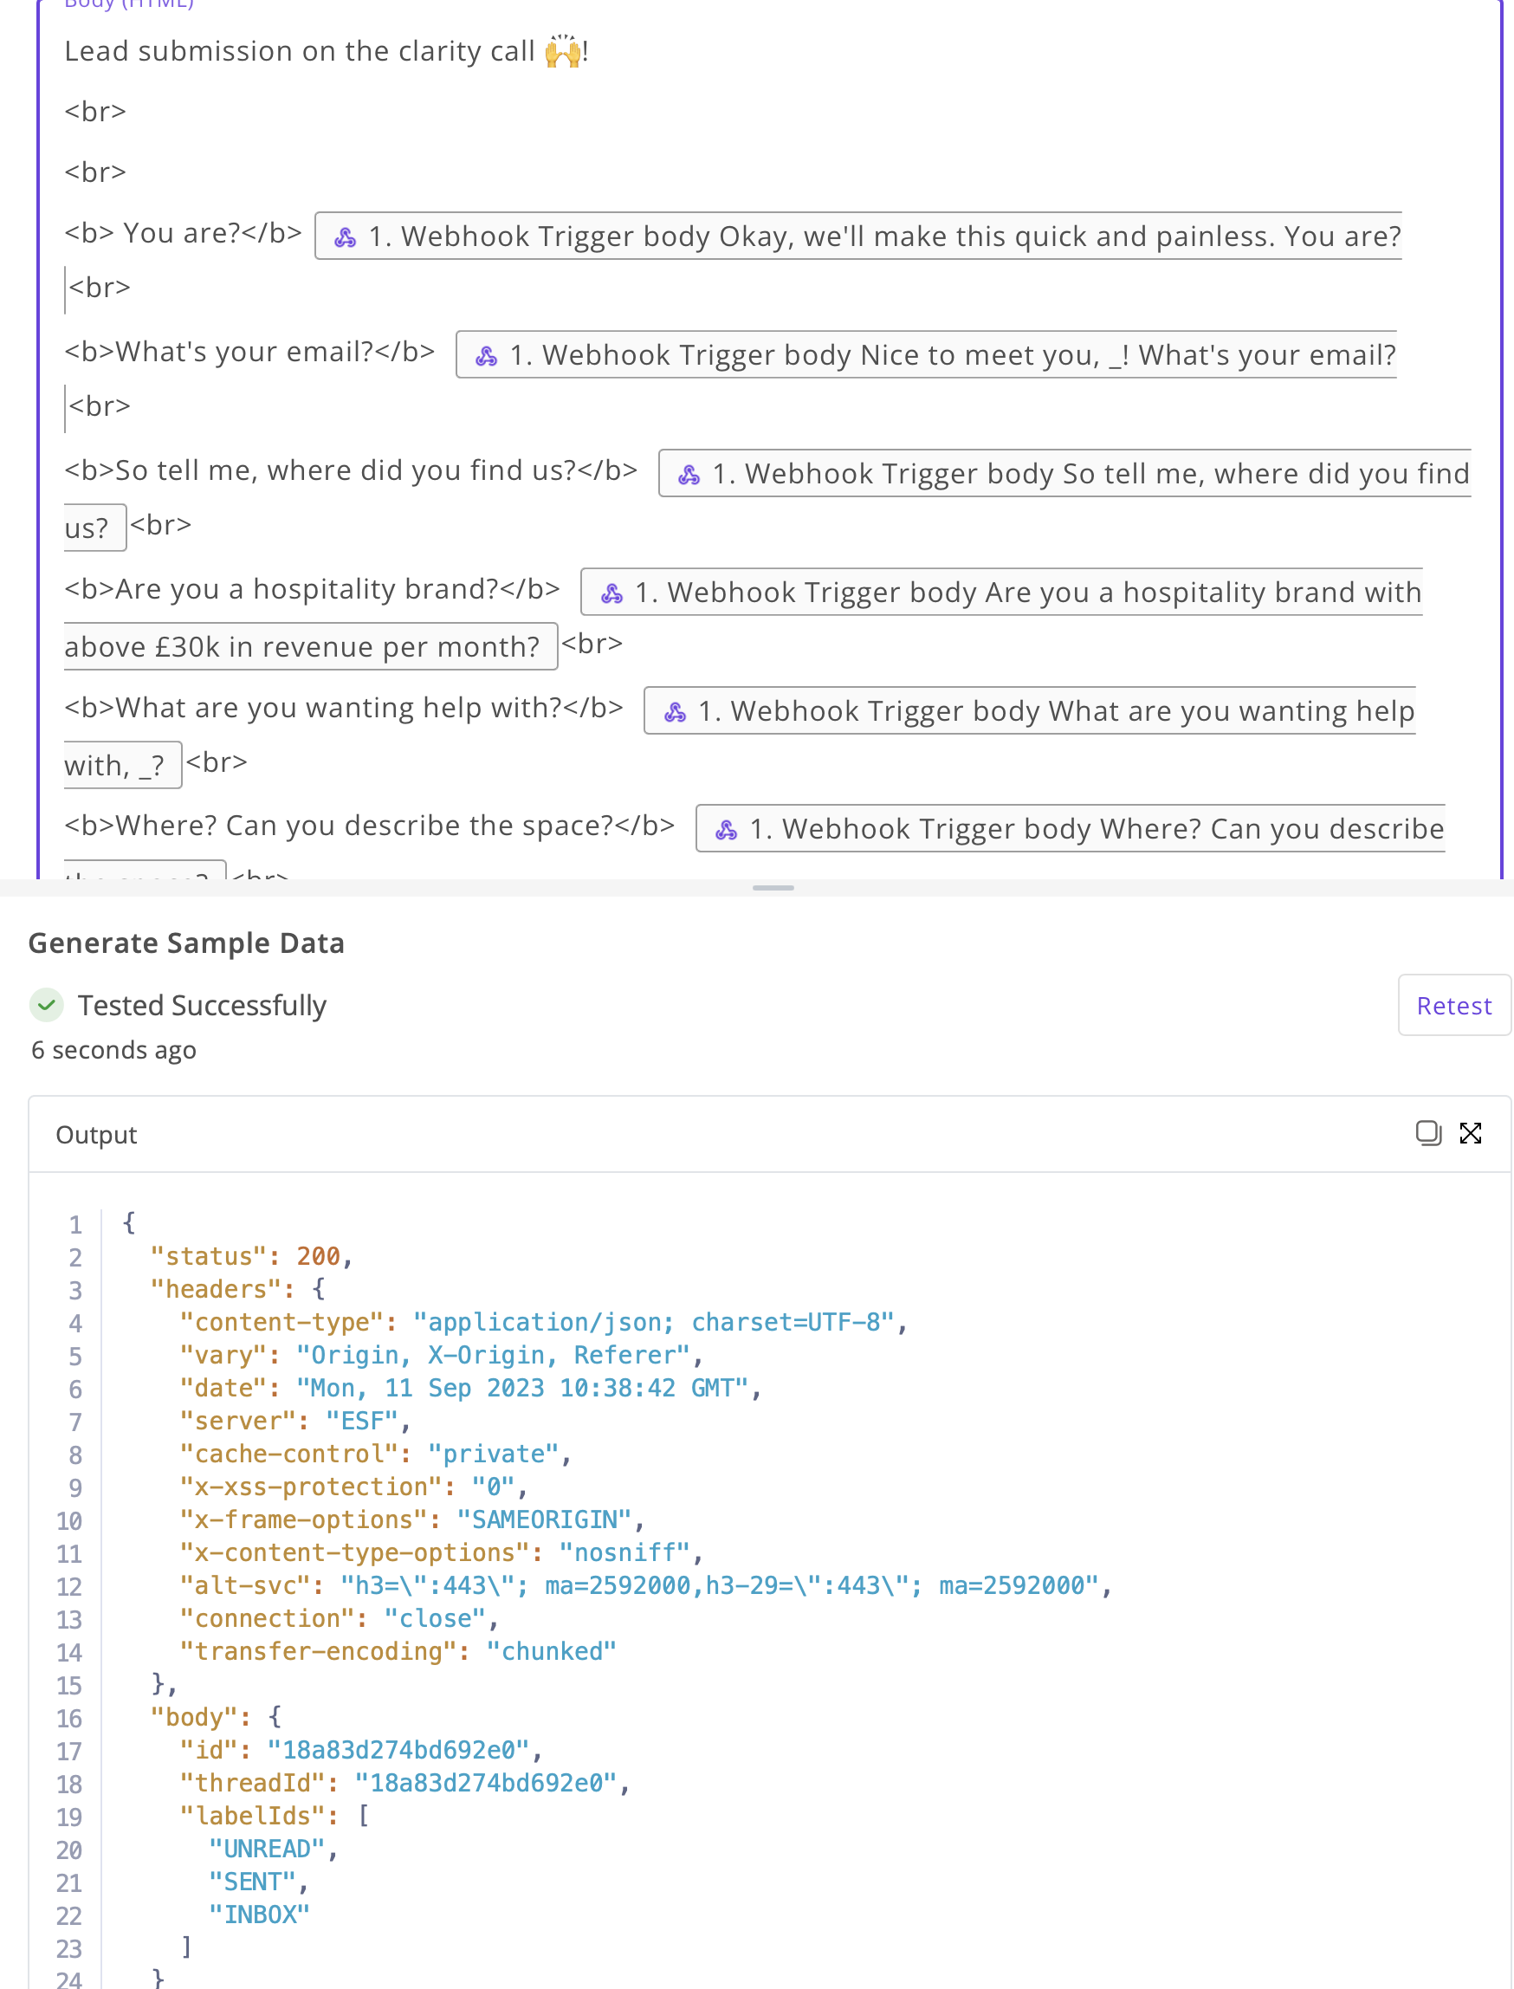Click the green Tested Successfully check icon
The width and height of the screenshot is (1514, 1989).
(47, 1005)
